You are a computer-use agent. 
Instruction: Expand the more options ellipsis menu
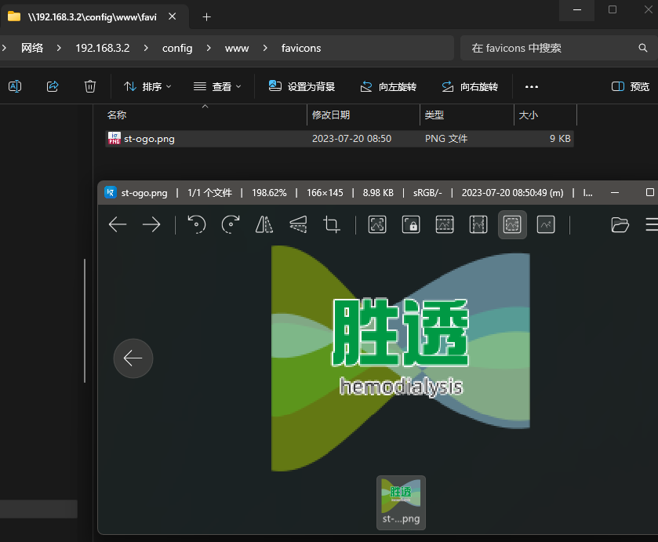(532, 86)
